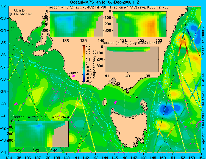206x159 pixels.
Task: Open the lat=-38 temperature section inset
Action: (x=77, y=24)
